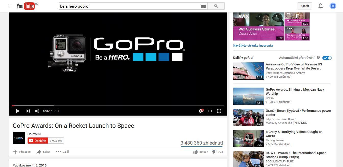Open the sinking warship thumbnail (4:54)
343x167 pixels.
[249, 96]
